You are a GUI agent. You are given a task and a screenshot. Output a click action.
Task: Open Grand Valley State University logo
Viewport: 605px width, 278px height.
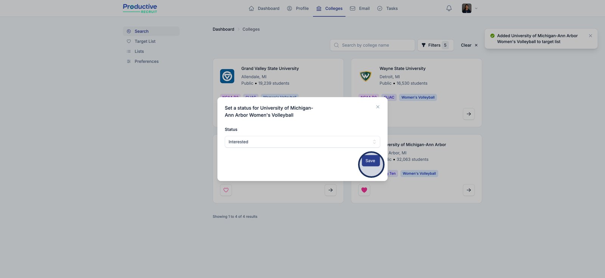[227, 76]
